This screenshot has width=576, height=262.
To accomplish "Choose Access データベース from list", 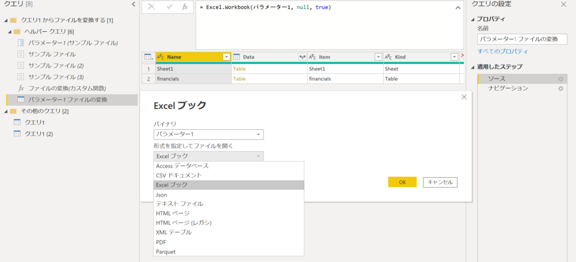I will [x=229, y=166].
